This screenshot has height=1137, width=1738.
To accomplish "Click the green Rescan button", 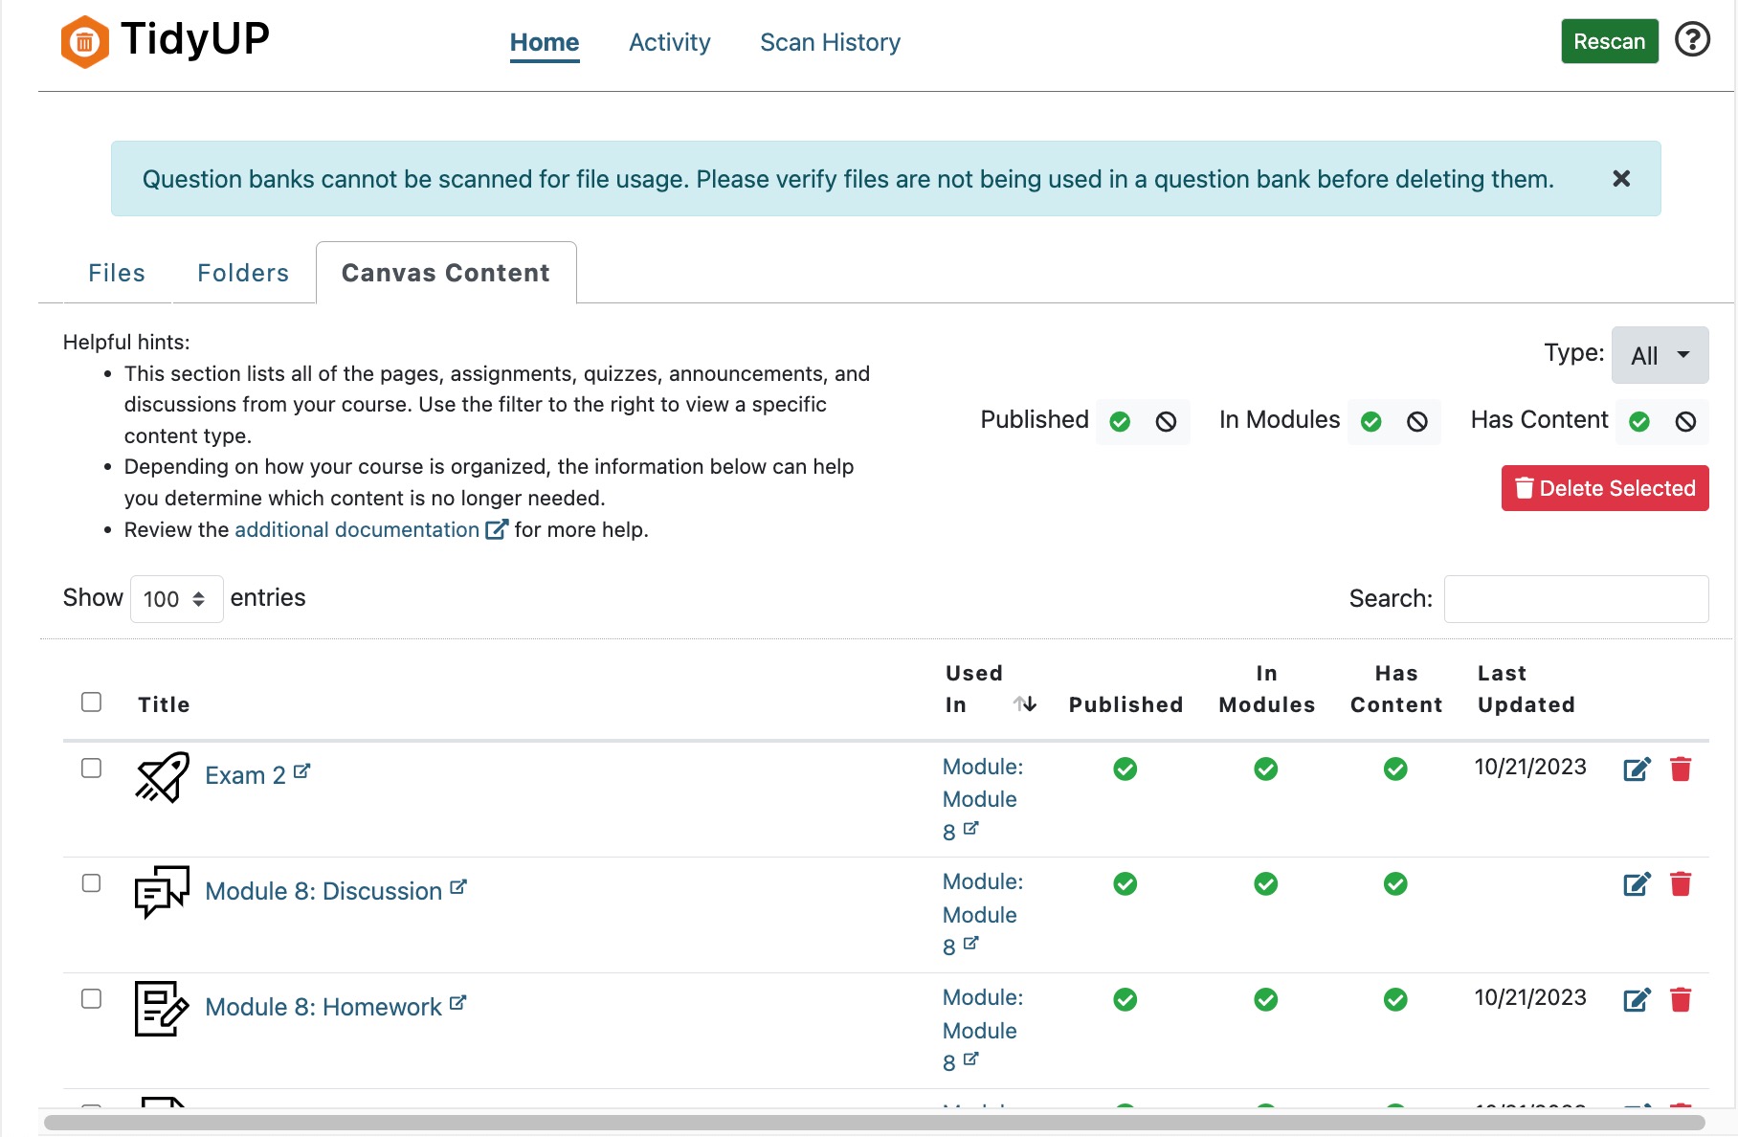I will (x=1610, y=41).
